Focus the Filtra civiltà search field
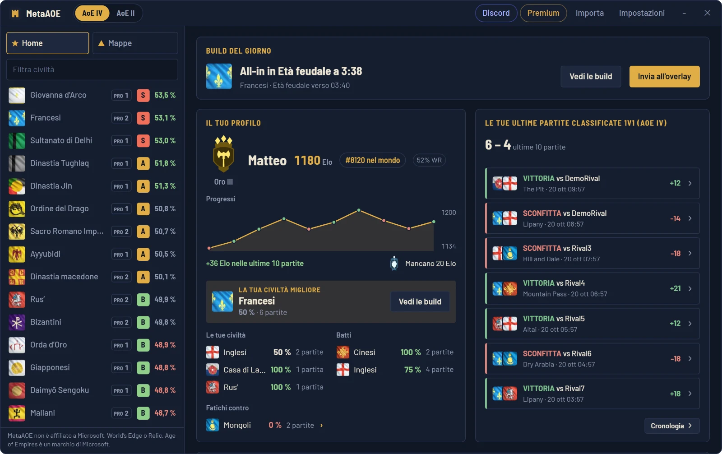 click(92, 69)
